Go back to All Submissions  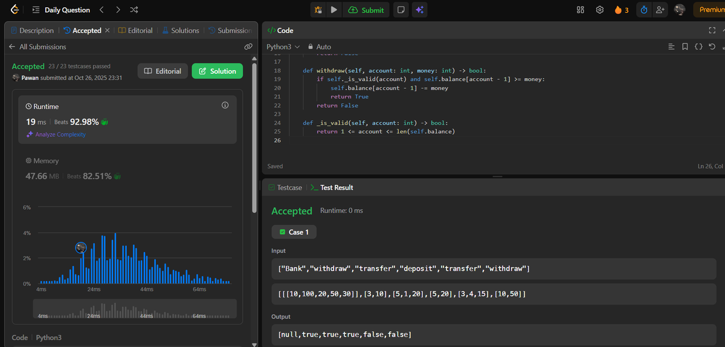point(37,47)
